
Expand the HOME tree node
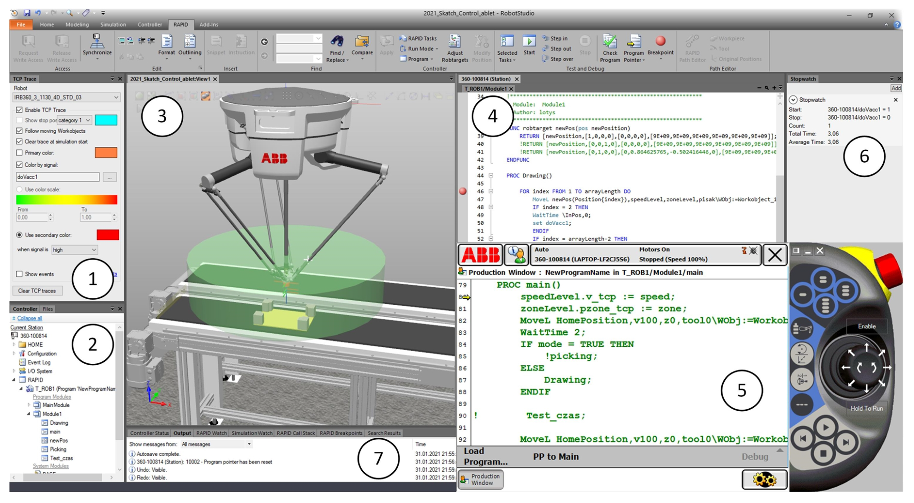pos(14,344)
